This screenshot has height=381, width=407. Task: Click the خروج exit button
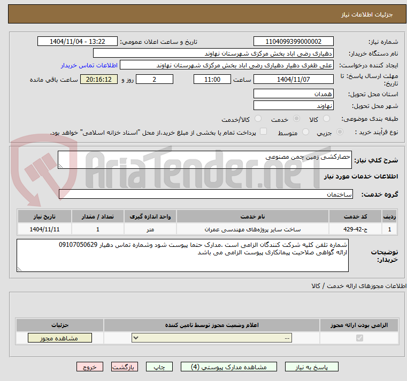coord(89,367)
